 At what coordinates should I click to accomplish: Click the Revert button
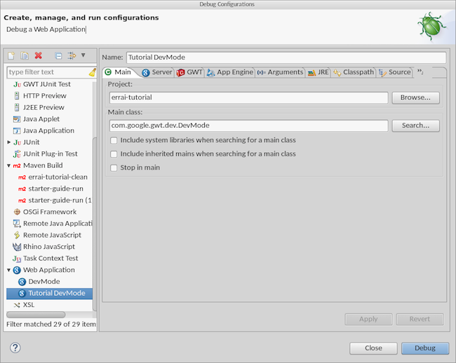coord(420,319)
